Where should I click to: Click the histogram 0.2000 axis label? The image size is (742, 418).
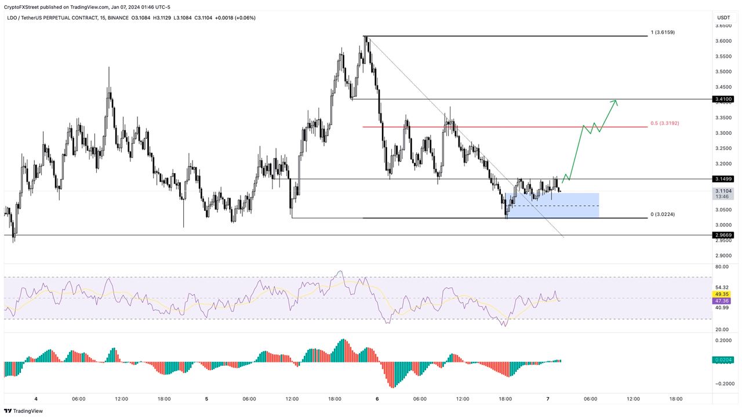pyautogui.click(x=723, y=340)
